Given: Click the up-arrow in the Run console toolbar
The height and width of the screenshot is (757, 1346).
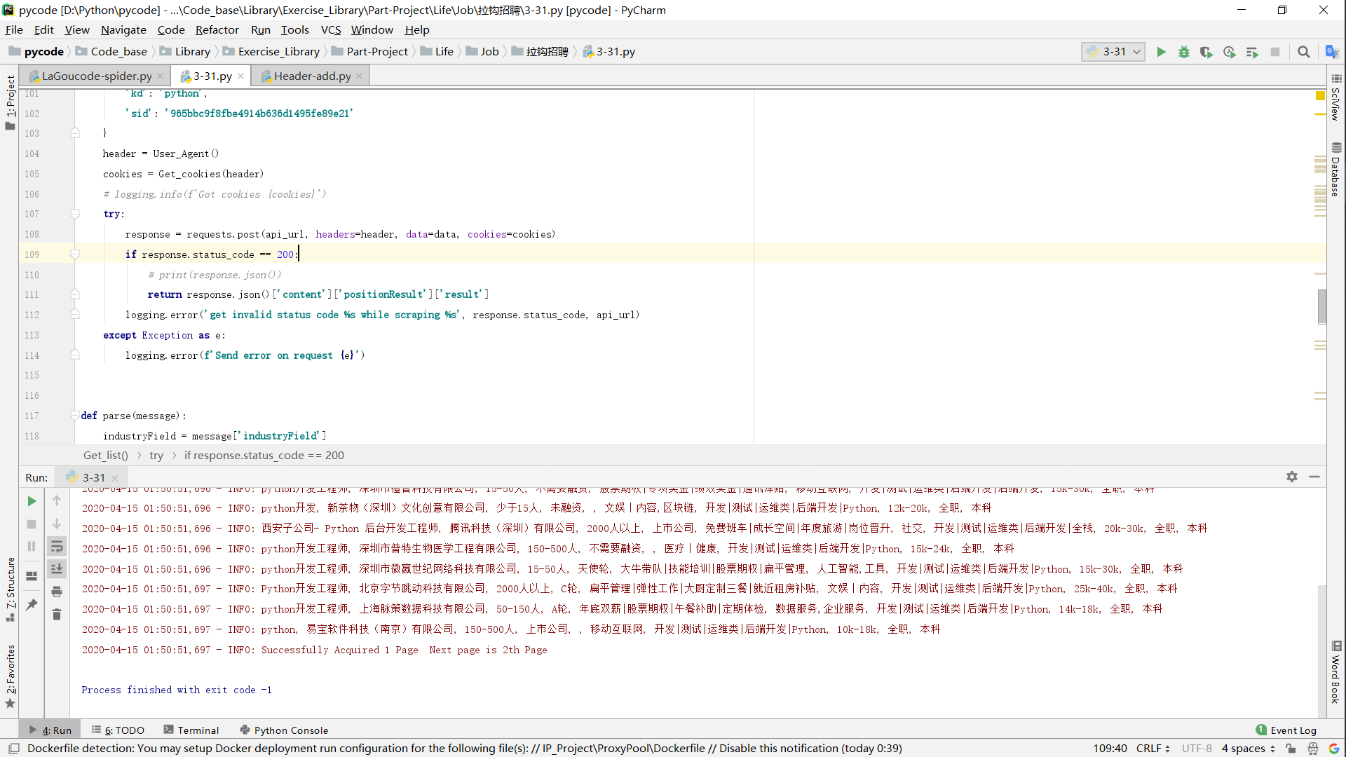Looking at the screenshot, I should click(57, 501).
